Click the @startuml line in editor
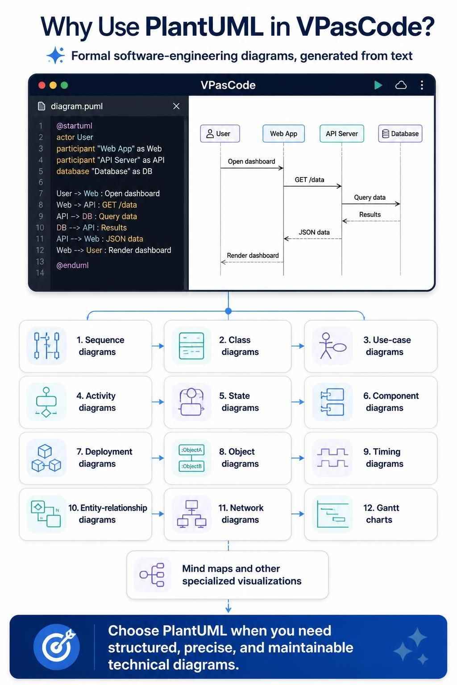 pos(75,126)
